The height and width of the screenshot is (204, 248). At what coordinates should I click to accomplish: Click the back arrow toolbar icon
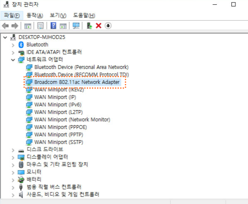(6, 26)
